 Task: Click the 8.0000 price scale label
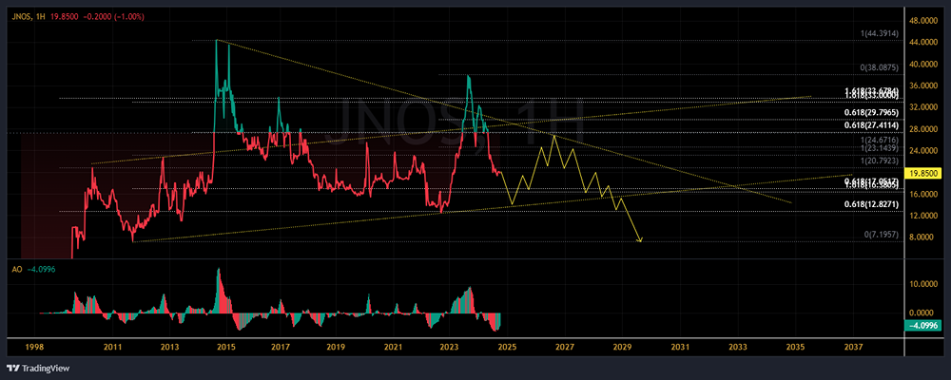926,237
